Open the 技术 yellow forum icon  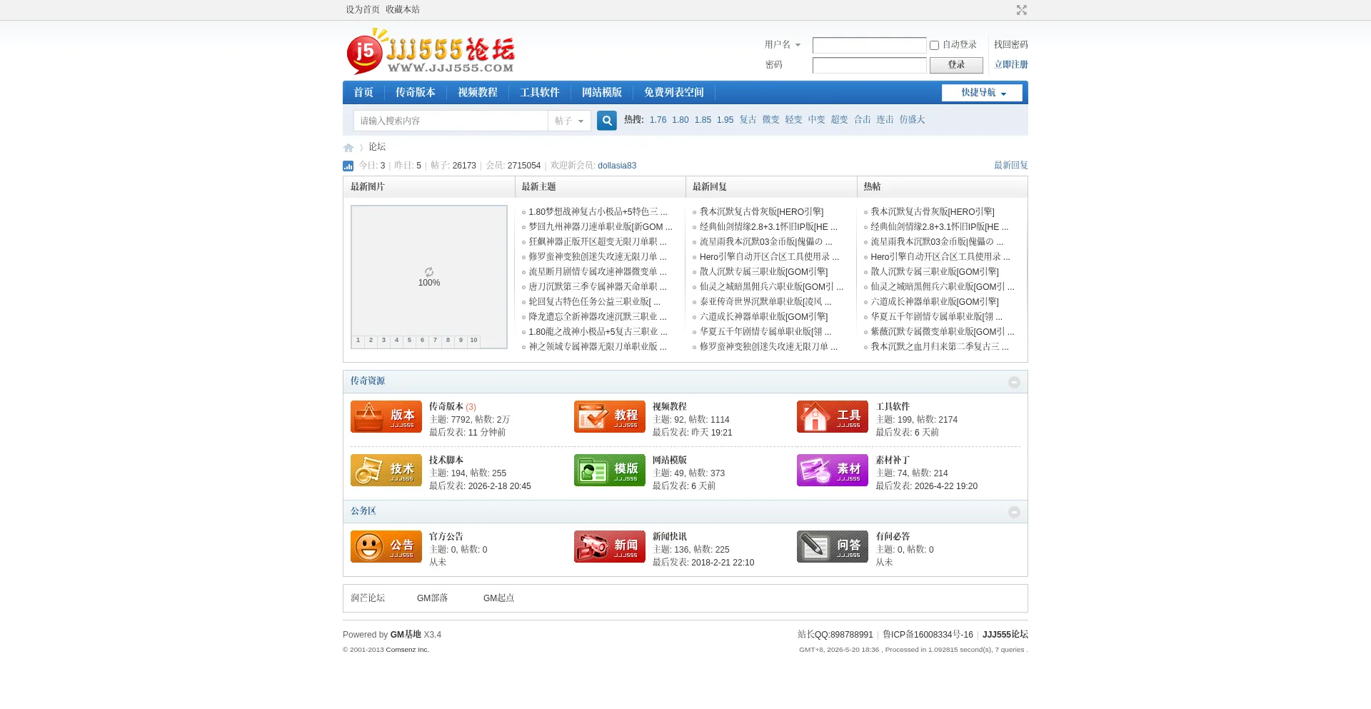pyautogui.click(x=386, y=471)
